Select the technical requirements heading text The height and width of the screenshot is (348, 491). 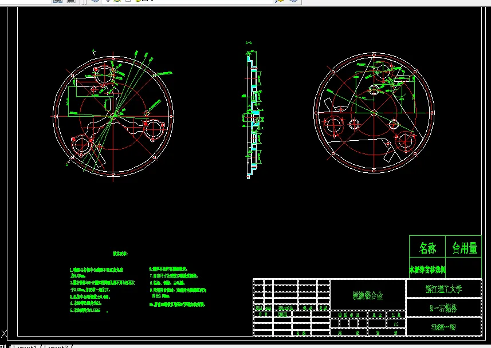120,254
